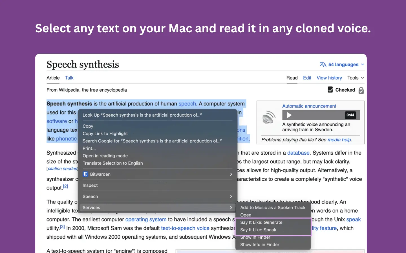Screen dimensions: 406x253
Task: Open the View history tab
Action: (329, 78)
